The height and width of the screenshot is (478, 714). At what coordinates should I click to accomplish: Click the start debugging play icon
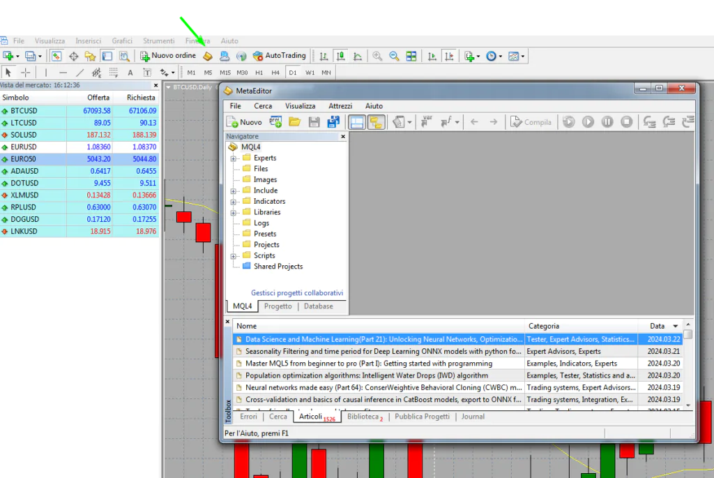[588, 122]
